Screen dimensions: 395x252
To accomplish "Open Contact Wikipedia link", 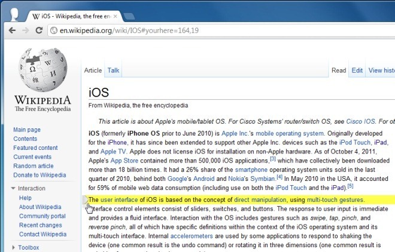I will 43,234.
